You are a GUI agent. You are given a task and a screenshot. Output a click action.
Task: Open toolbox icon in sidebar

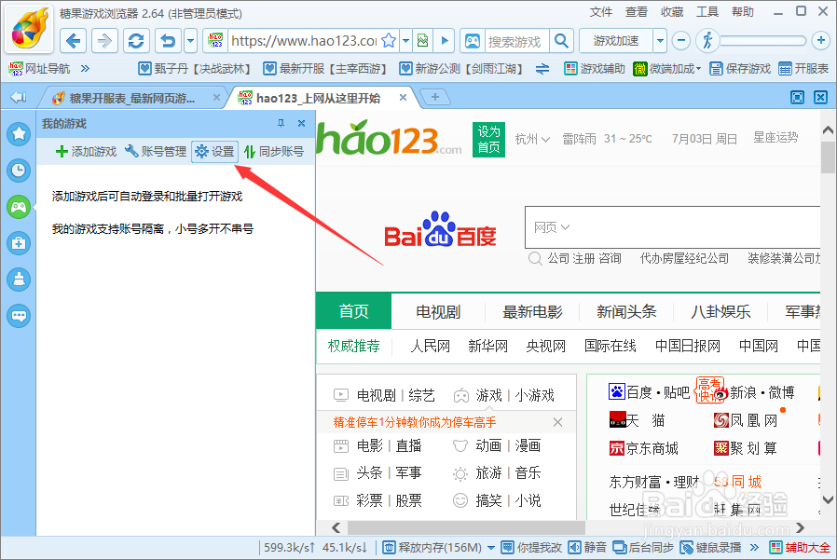click(x=19, y=243)
